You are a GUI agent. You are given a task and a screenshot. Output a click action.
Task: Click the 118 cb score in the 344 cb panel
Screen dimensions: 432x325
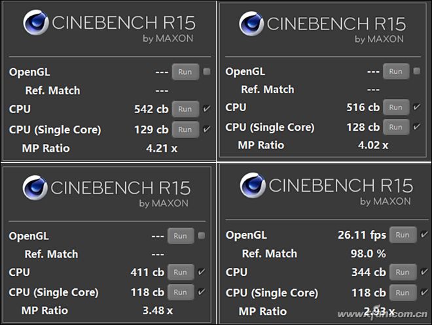(x=369, y=293)
